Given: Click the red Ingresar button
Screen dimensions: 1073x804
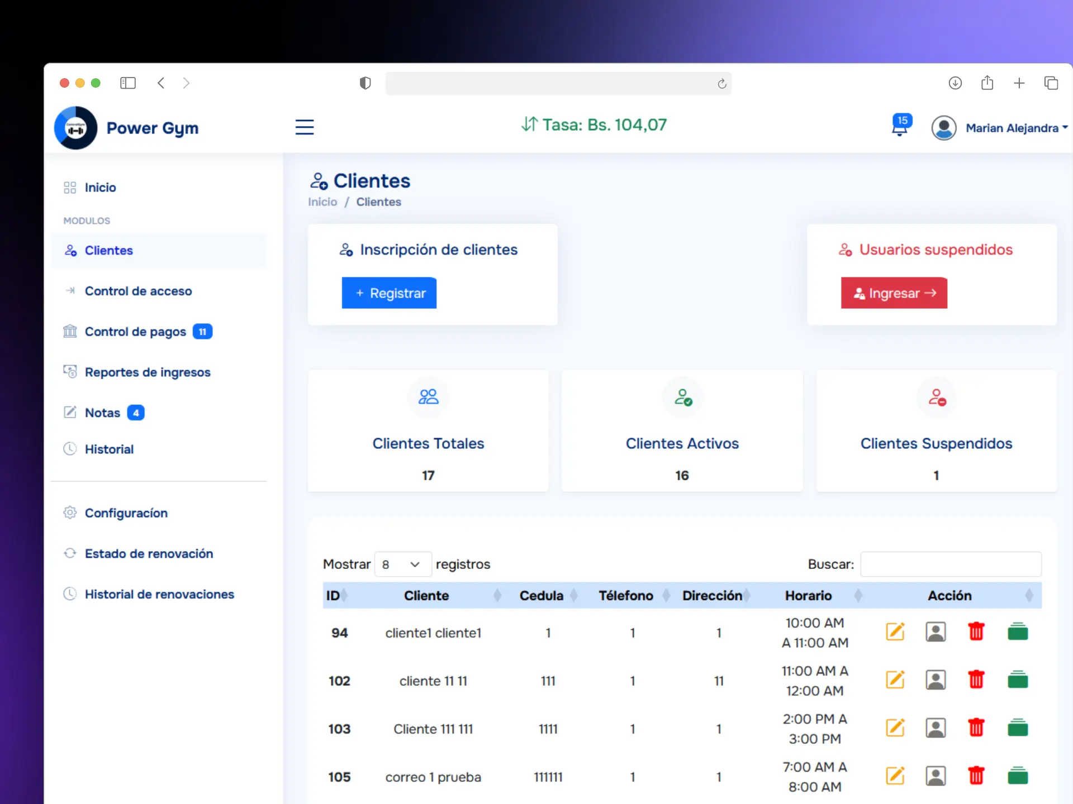Looking at the screenshot, I should (894, 293).
